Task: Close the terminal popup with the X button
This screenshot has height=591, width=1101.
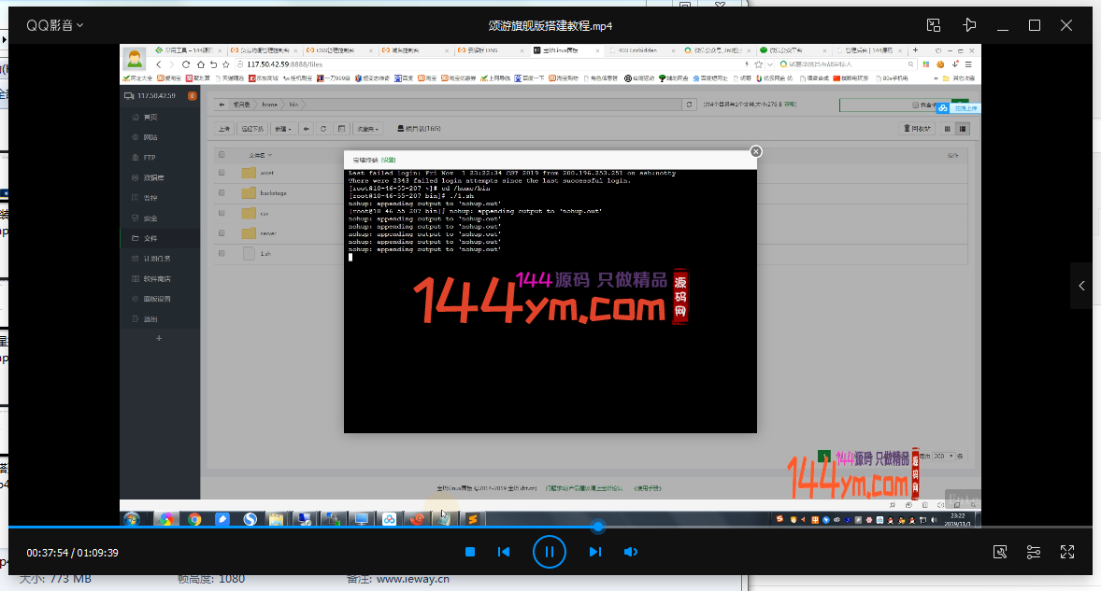Action: point(756,151)
